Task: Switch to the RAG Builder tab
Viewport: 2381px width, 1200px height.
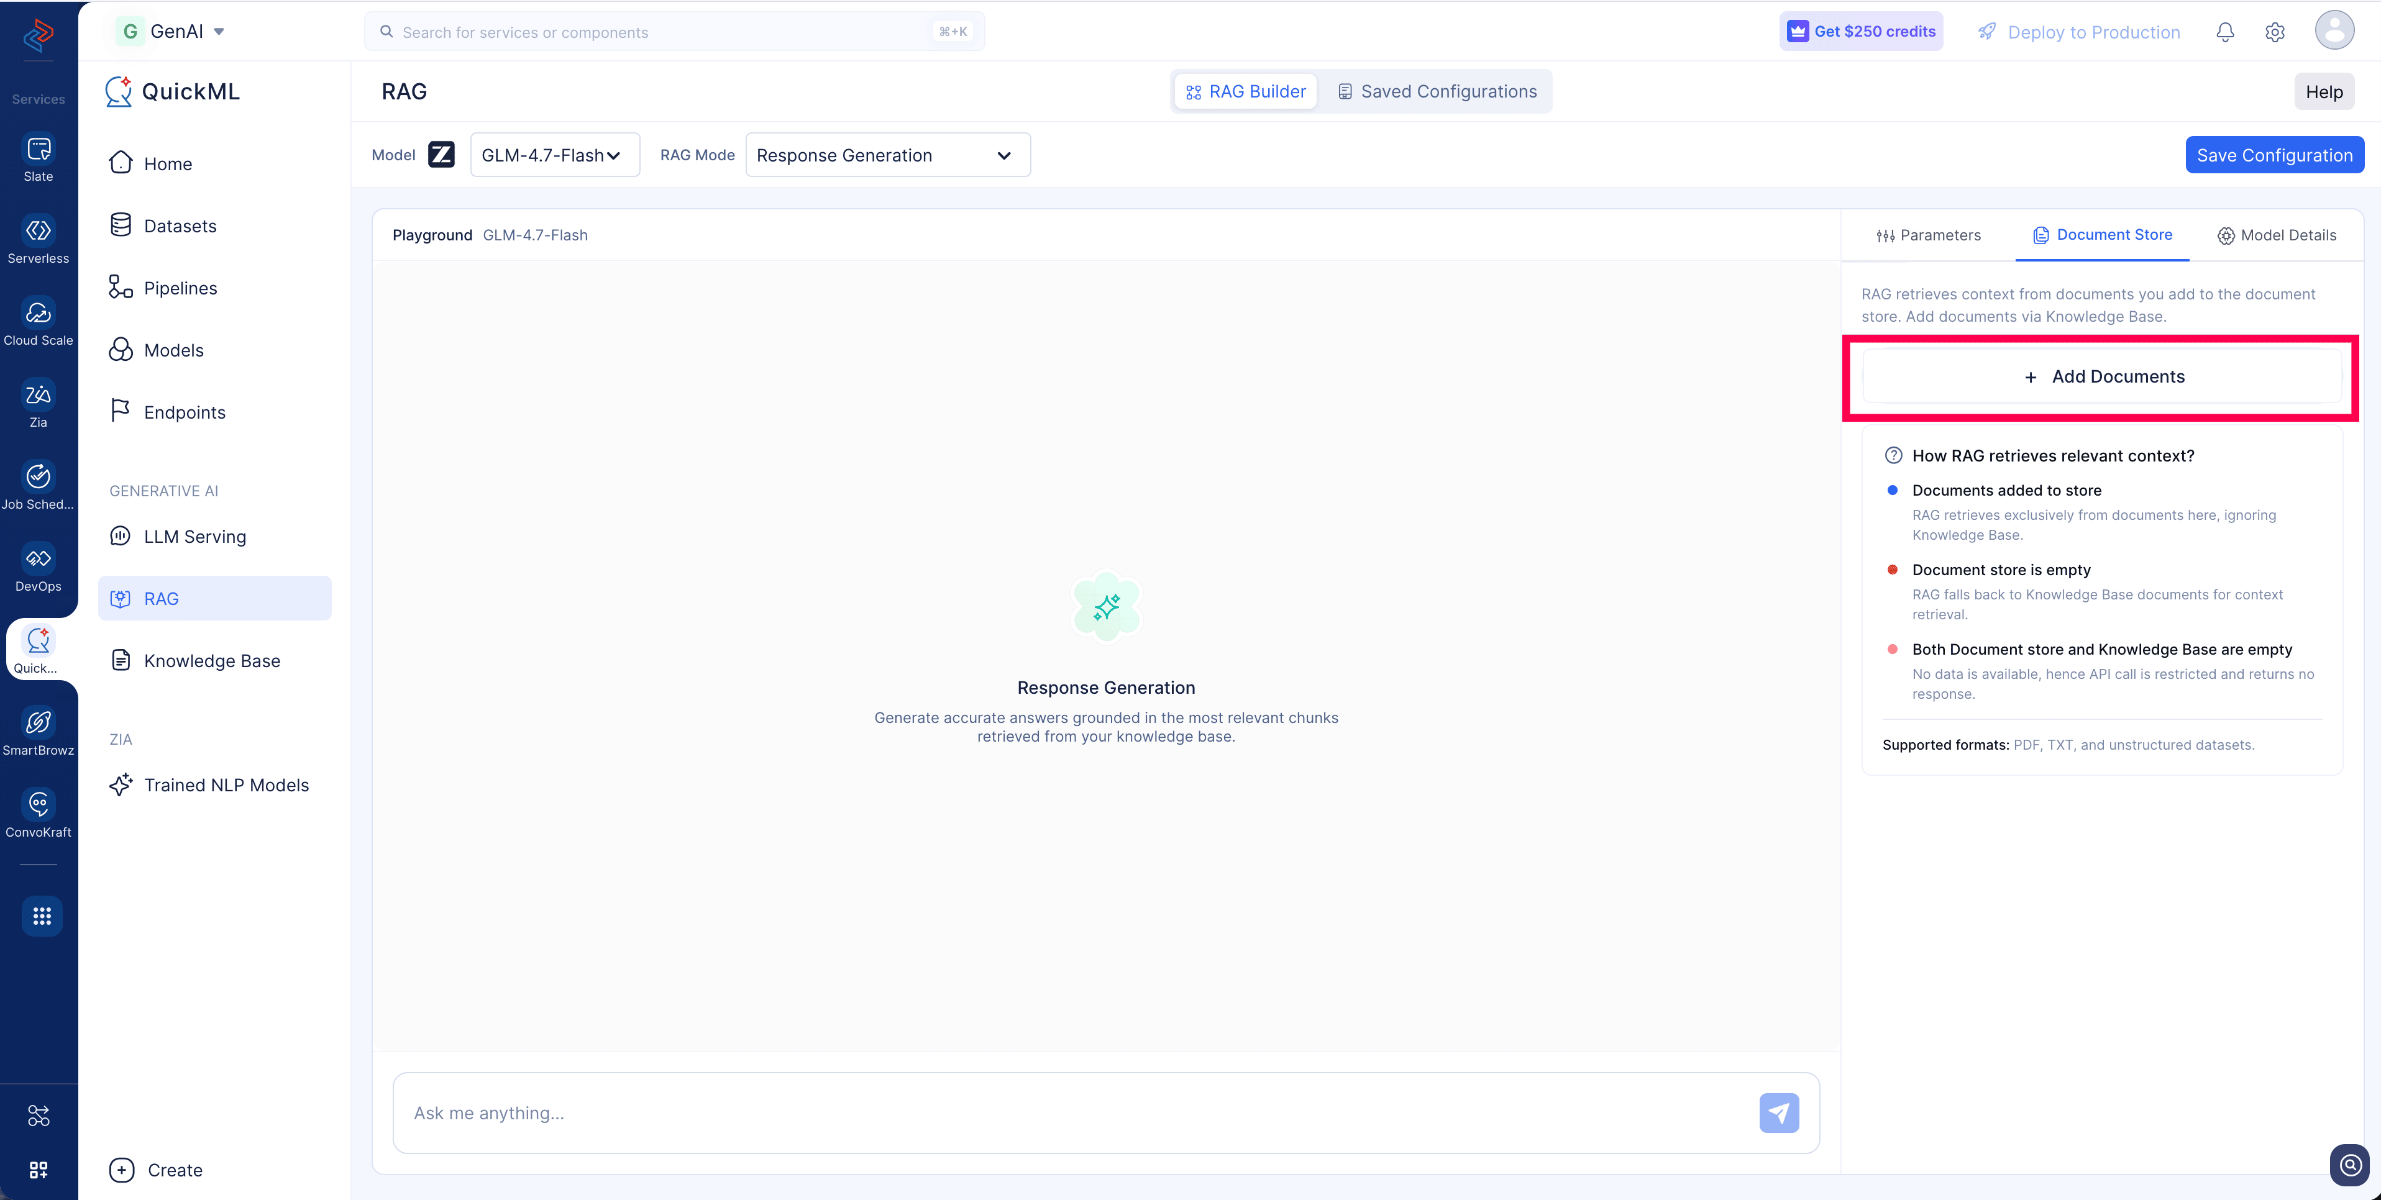Action: [1245, 91]
